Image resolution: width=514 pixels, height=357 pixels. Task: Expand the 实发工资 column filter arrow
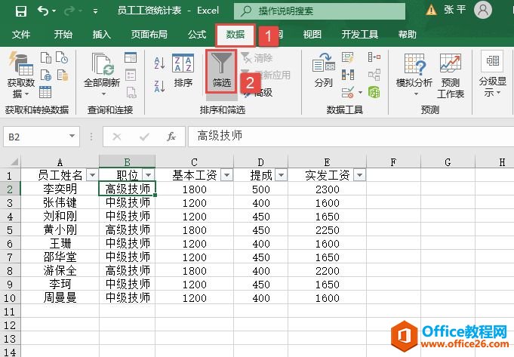pyautogui.click(x=359, y=175)
